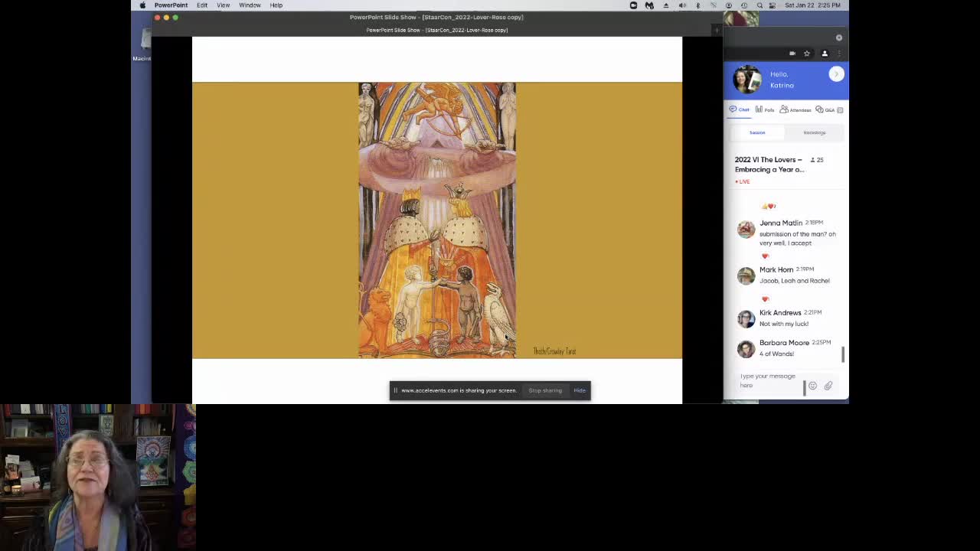Click Katrina's profile avatar

pos(747,80)
